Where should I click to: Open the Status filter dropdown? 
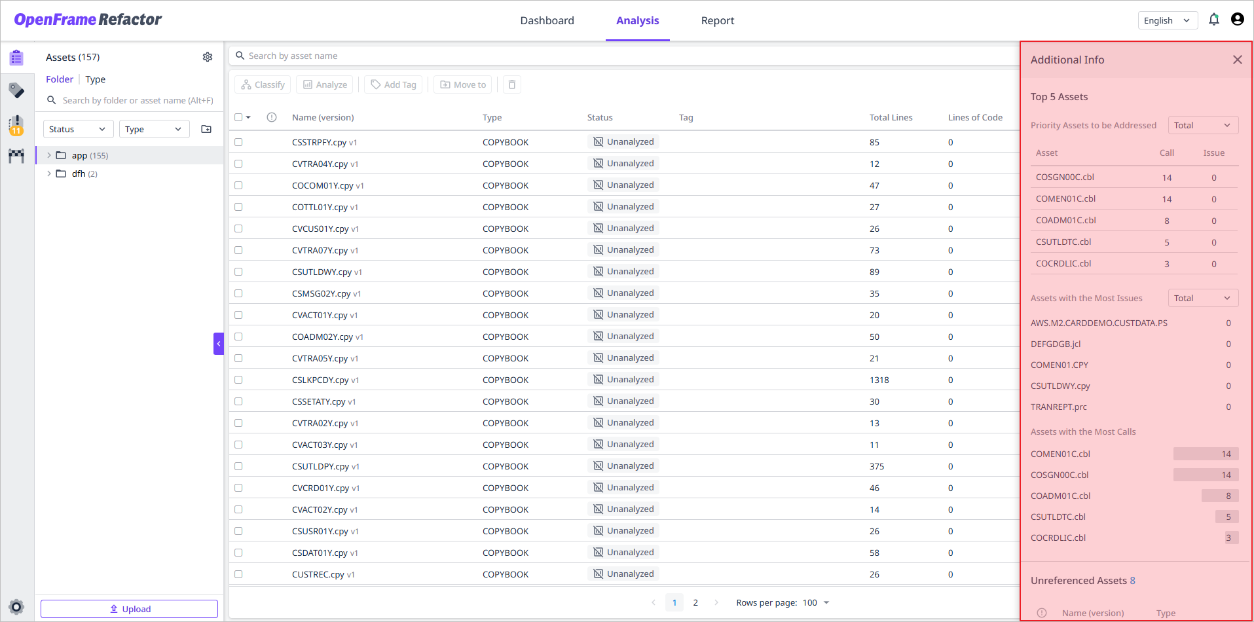(79, 129)
